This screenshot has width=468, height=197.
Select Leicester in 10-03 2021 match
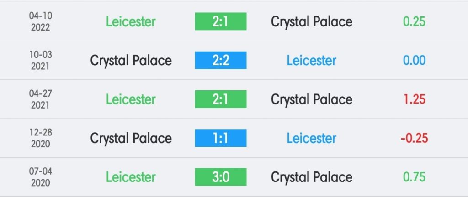coord(312,61)
